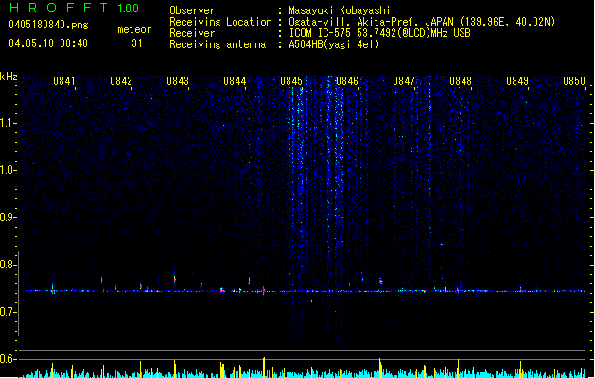Click the date stamp 04.05.18 08:40
Screen dimensions: 595x378
click(x=48, y=43)
